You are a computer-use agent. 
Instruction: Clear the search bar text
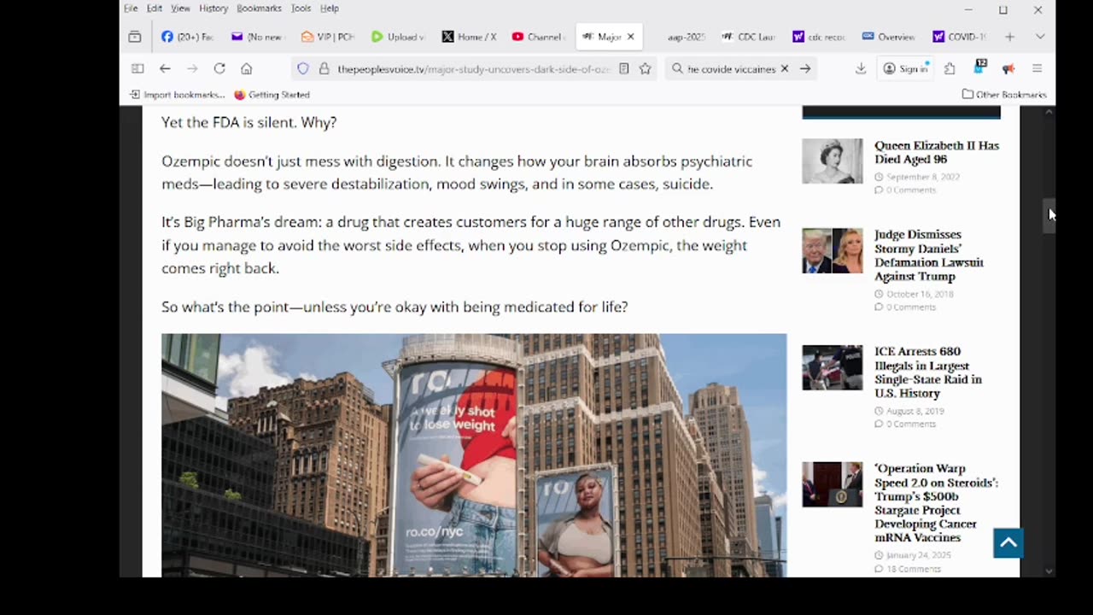pos(785,68)
